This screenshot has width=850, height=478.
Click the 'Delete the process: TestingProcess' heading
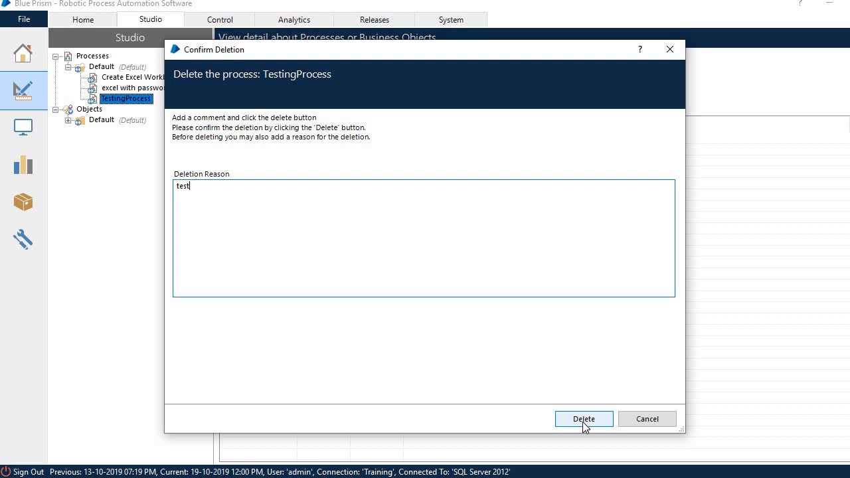(x=252, y=74)
